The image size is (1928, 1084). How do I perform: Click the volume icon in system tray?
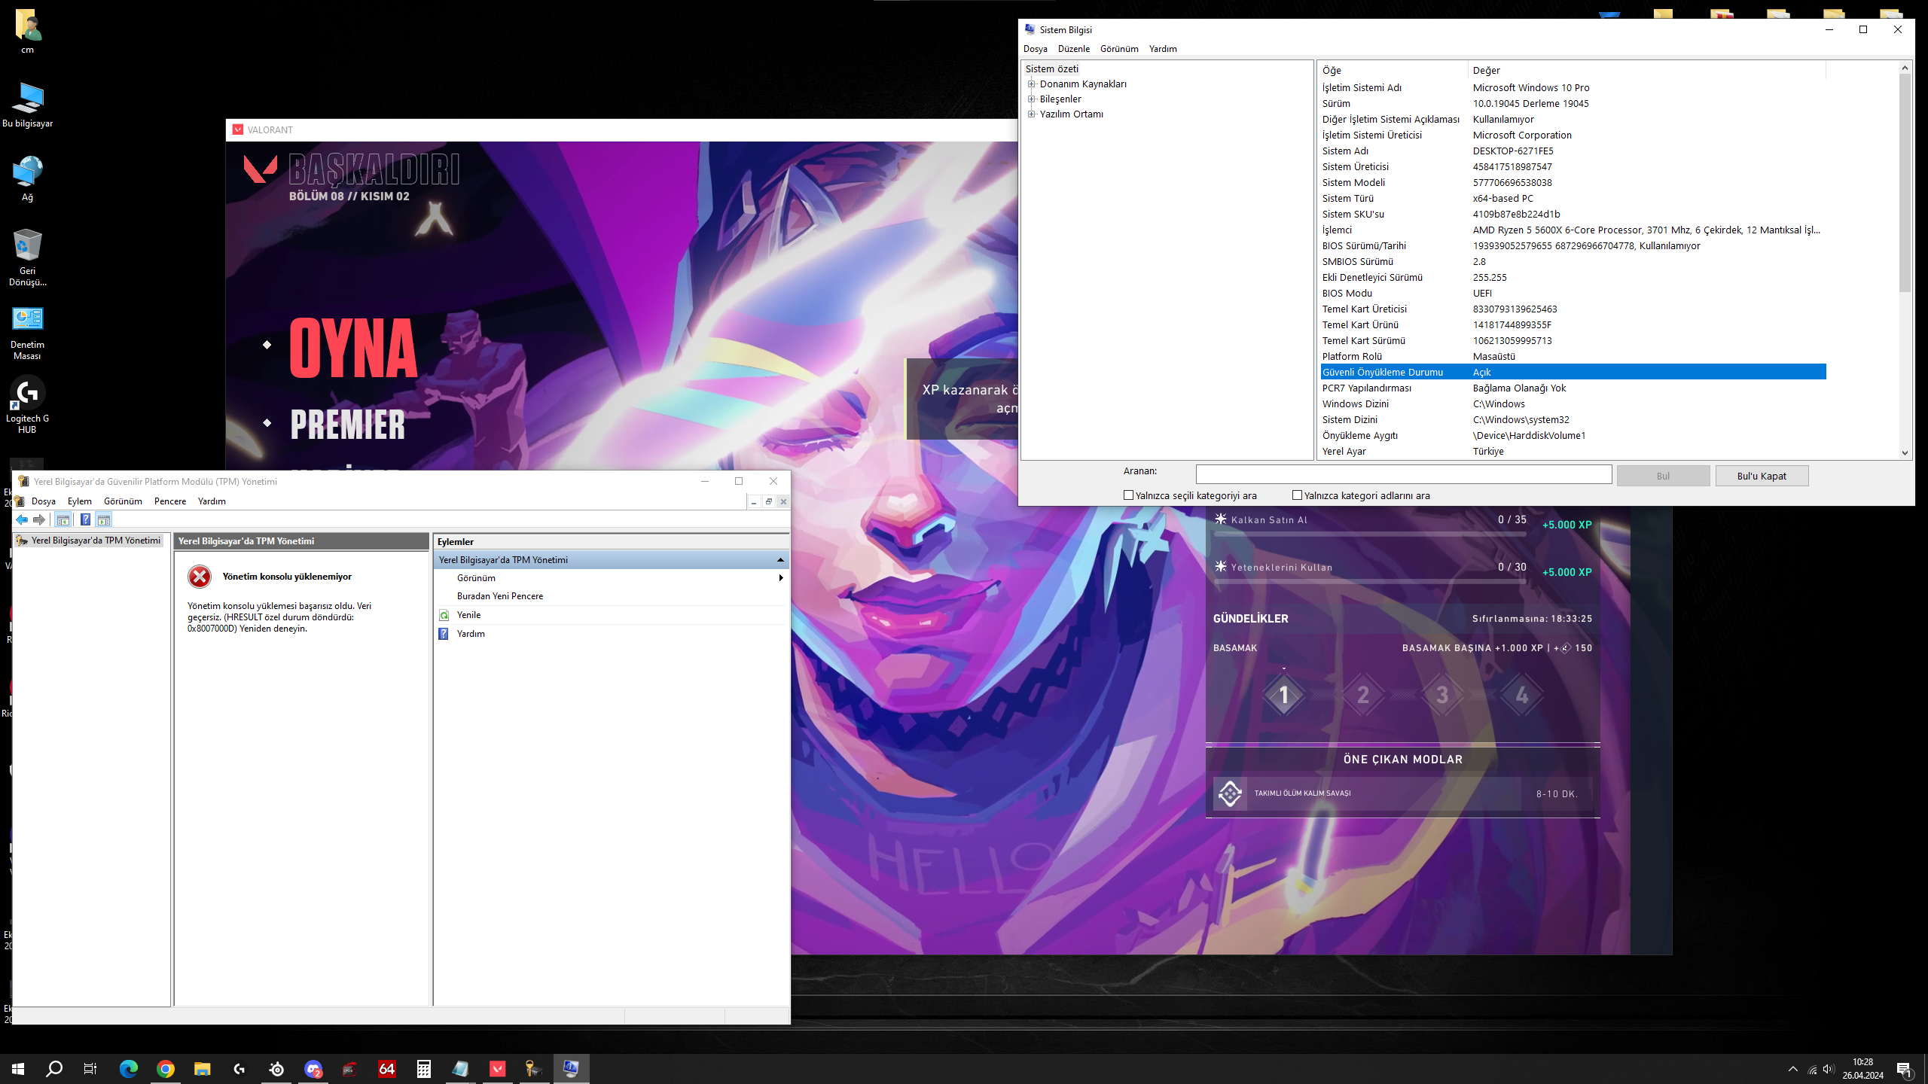1829,1069
